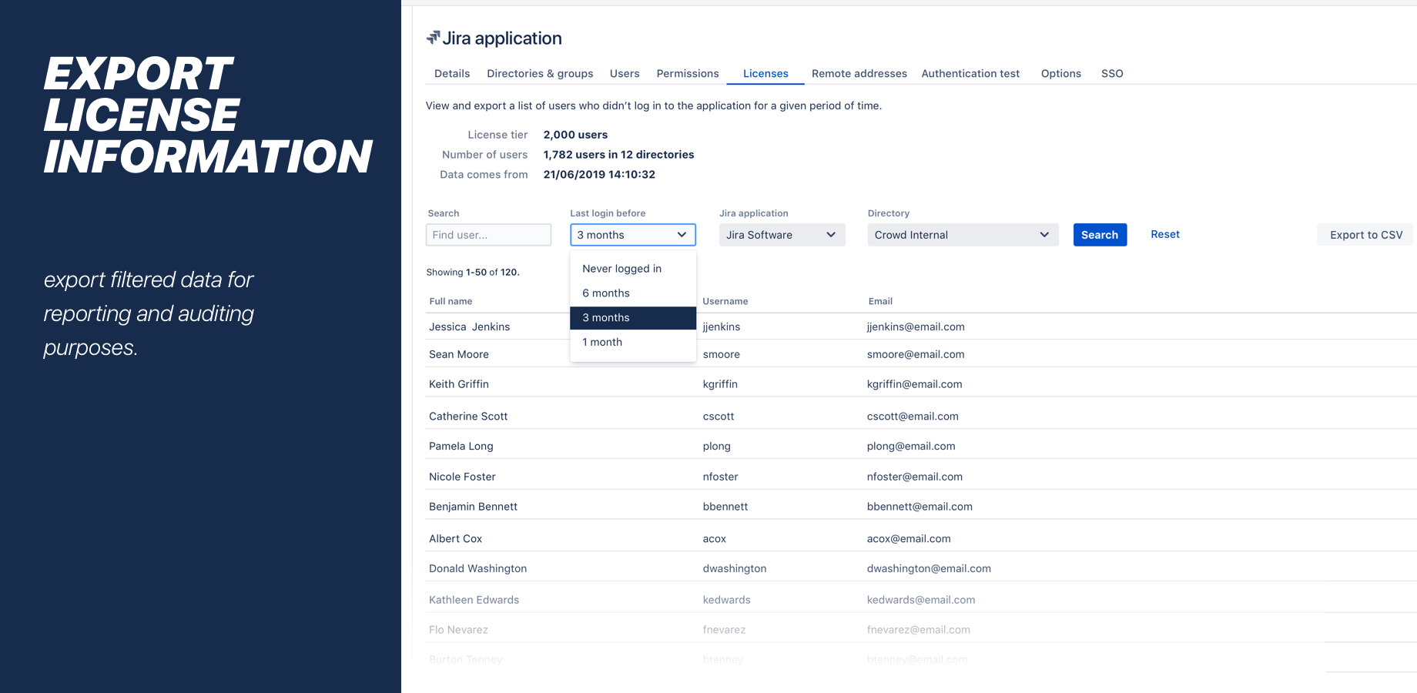1417x693 pixels.
Task: Click Export to CSV button
Action: 1366,235
